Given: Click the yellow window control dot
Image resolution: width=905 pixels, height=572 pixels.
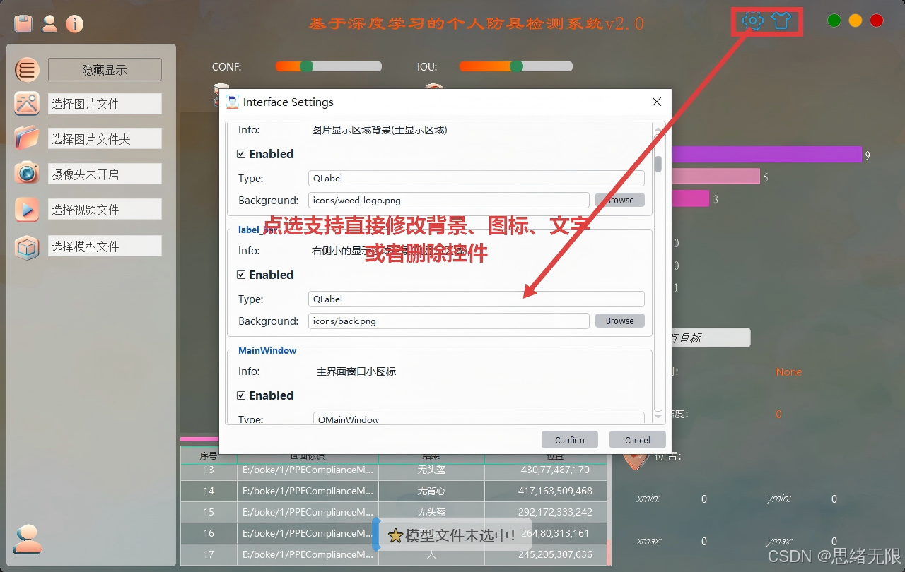Looking at the screenshot, I should [856, 20].
